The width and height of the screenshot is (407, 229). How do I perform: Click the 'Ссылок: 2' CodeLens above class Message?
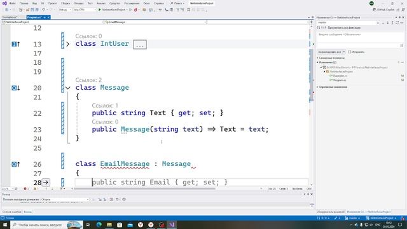[x=88, y=80]
